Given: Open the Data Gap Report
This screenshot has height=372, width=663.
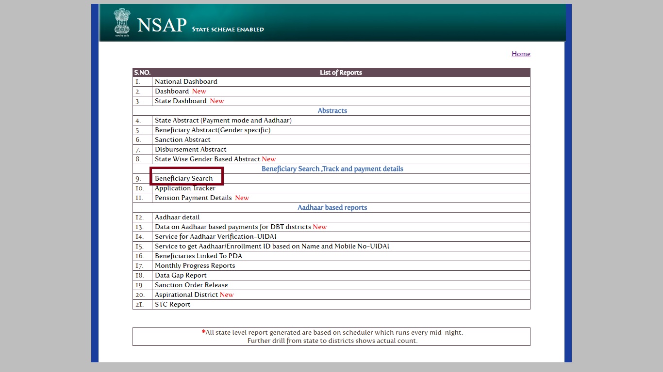Looking at the screenshot, I should [180, 275].
